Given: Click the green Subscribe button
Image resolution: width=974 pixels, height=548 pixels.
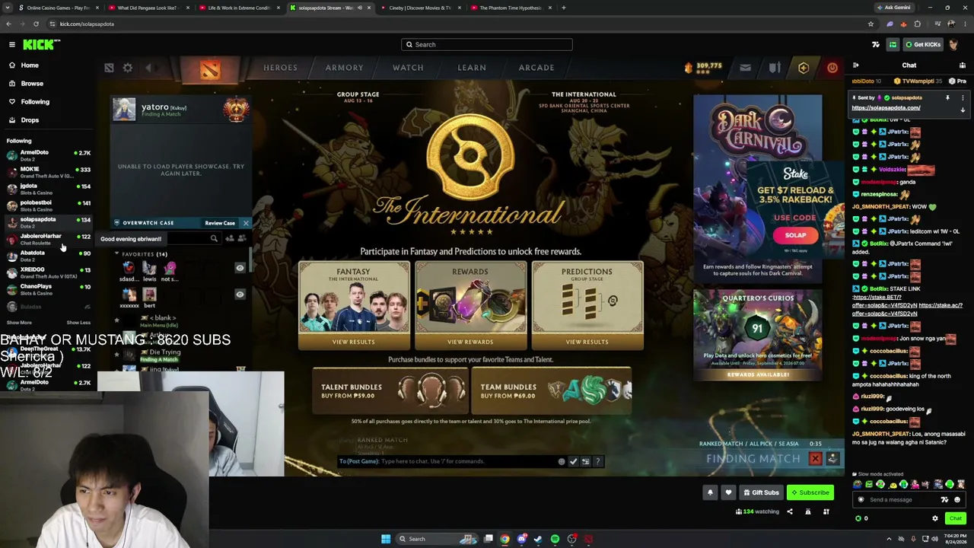Looking at the screenshot, I should tap(810, 492).
